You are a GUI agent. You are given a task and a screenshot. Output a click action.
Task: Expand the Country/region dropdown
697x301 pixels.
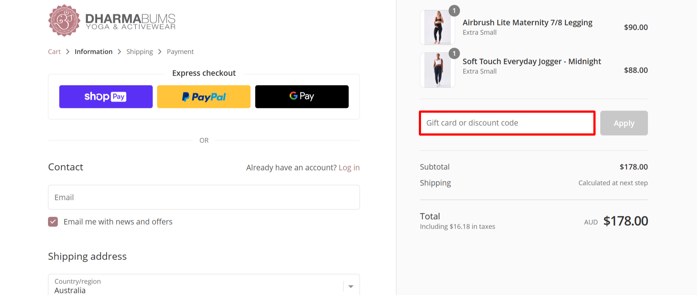pos(196,286)
